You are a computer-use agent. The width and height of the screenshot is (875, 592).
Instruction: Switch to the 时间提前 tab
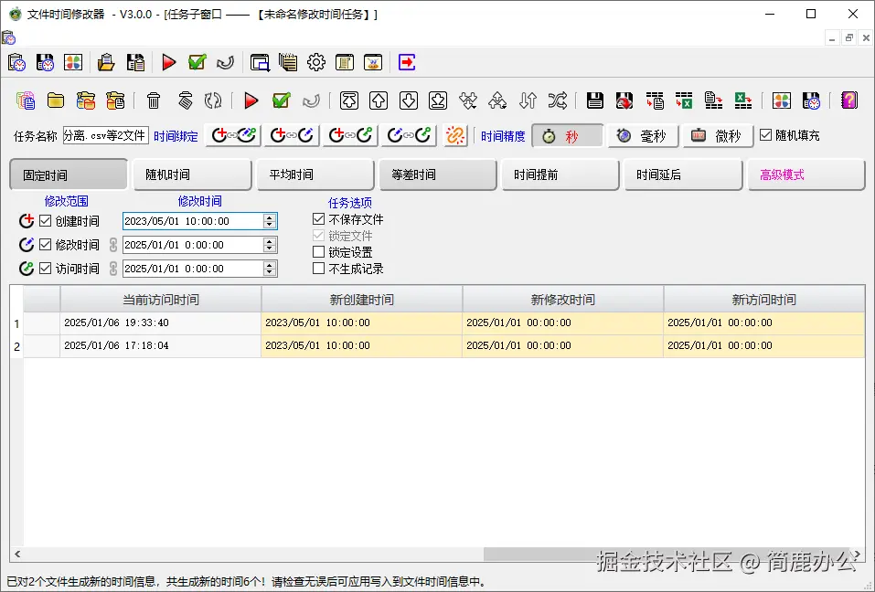click(560, 174)
